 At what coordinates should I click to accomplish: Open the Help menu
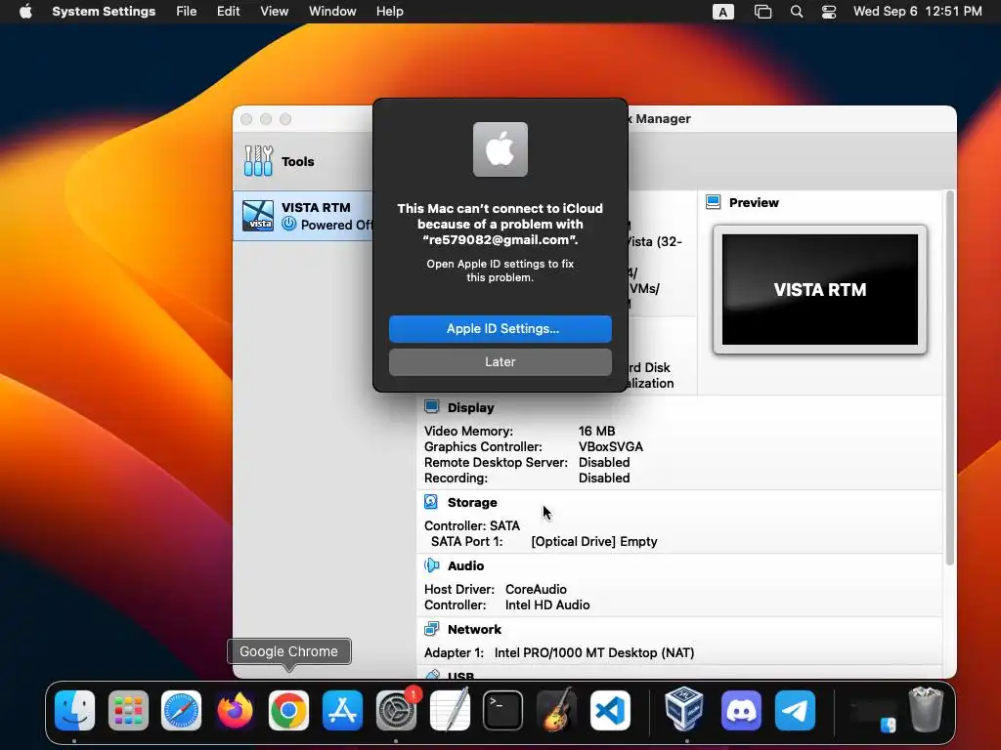tap(389, 12)
